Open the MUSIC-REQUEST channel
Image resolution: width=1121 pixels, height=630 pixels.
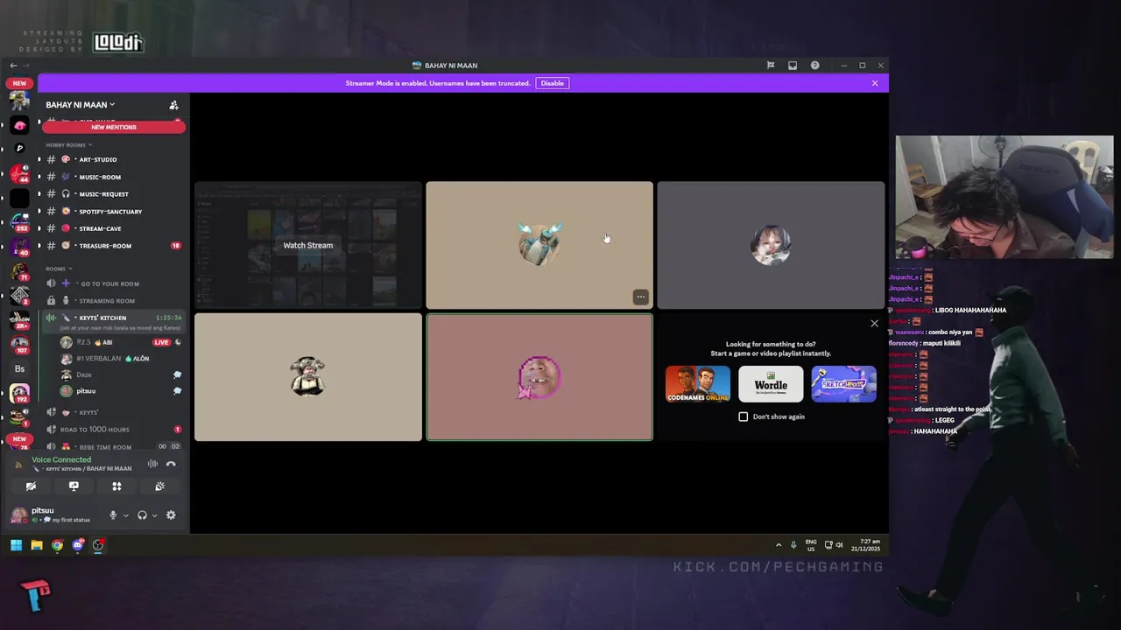click(114, 194)
